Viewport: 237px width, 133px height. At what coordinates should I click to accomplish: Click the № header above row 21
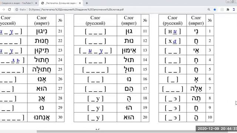pos(60,20)
